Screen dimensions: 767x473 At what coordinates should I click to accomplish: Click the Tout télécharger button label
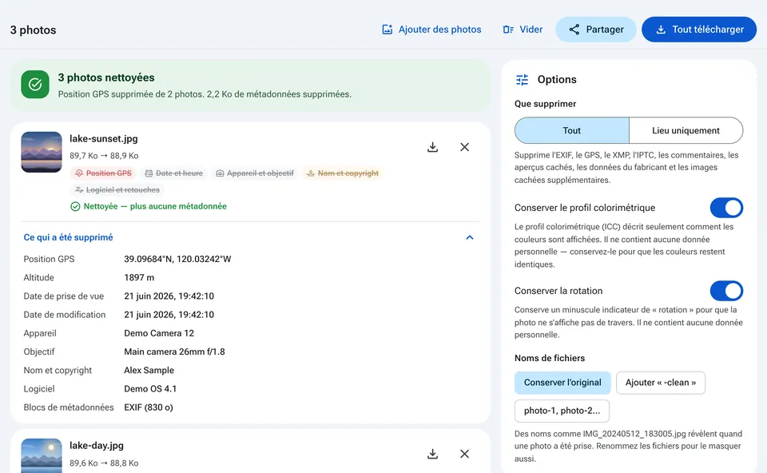[x=708, y=30]
